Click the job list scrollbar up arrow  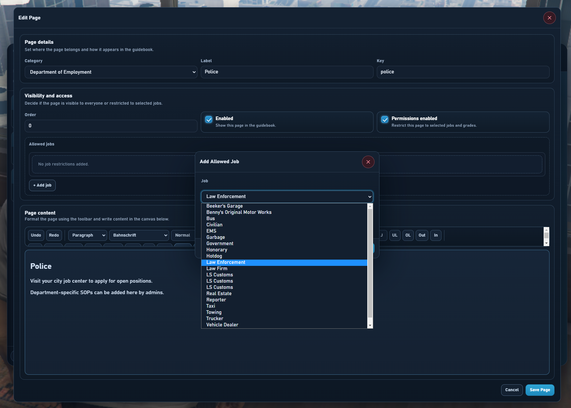pos(370,206)
